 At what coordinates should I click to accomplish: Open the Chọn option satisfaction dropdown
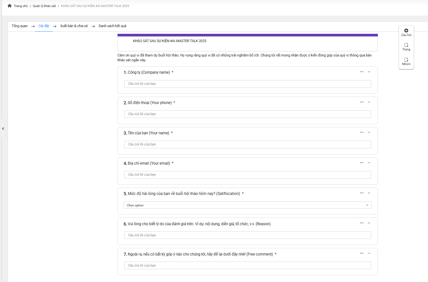(x=247, y=205)
